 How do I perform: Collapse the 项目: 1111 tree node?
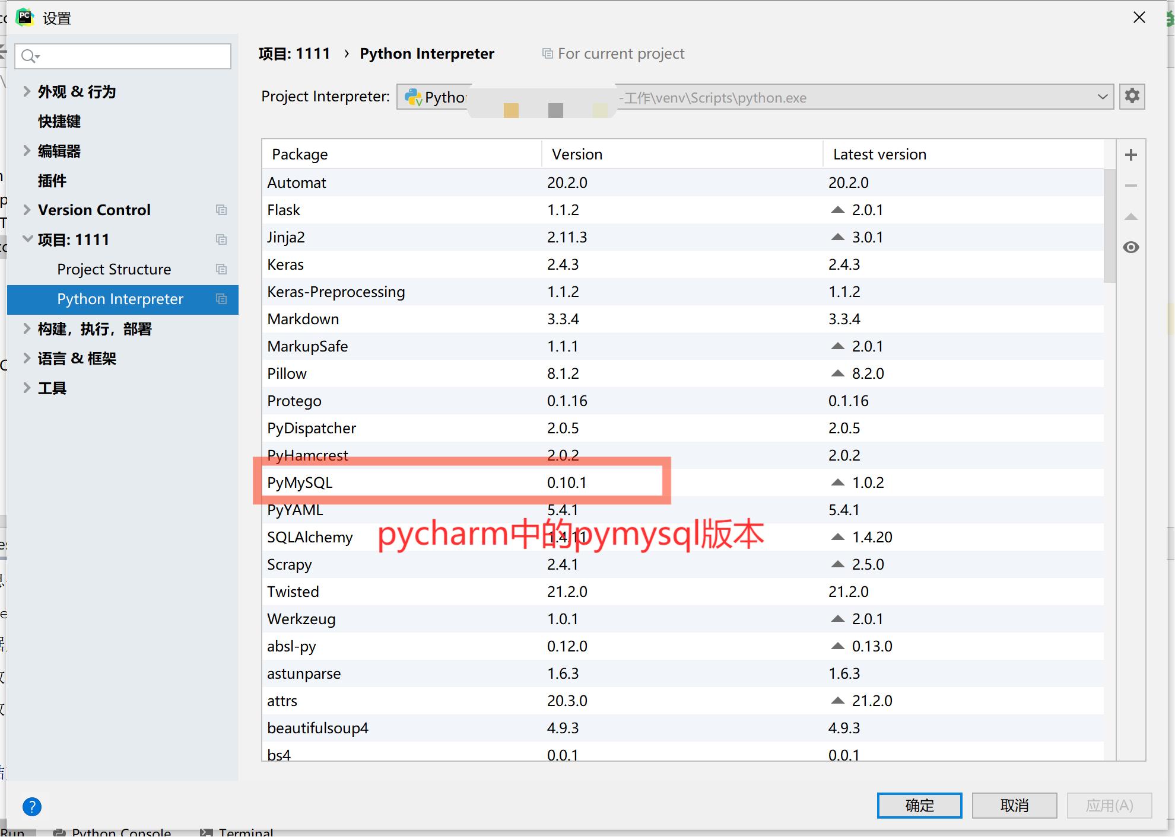pyautogui.click(x=27, y=239)
